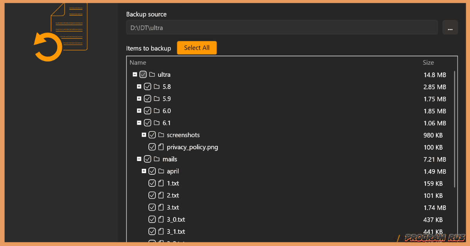
Task: Click the Name column header
Action: point(138,62)
